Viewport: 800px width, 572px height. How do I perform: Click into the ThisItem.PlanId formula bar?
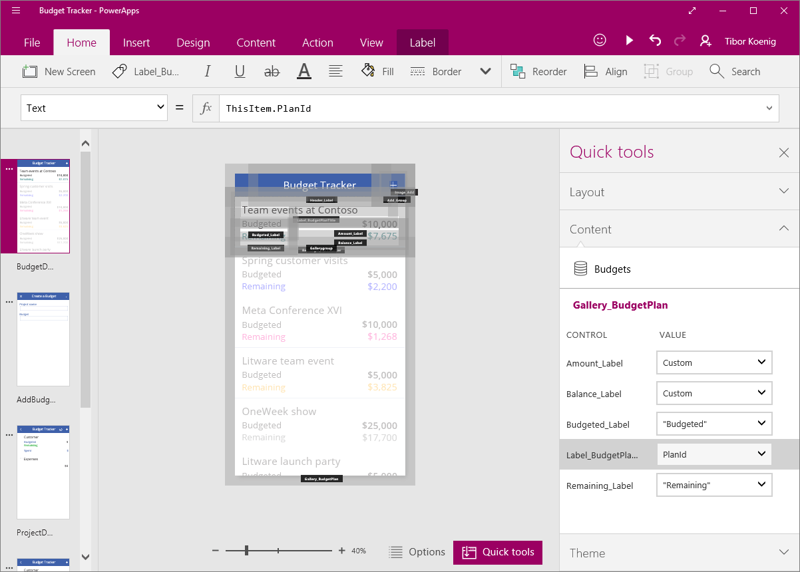pyautogui.click(x=490, y=108)
